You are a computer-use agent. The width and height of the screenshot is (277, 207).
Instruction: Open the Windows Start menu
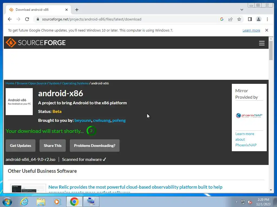click(7, 202)
